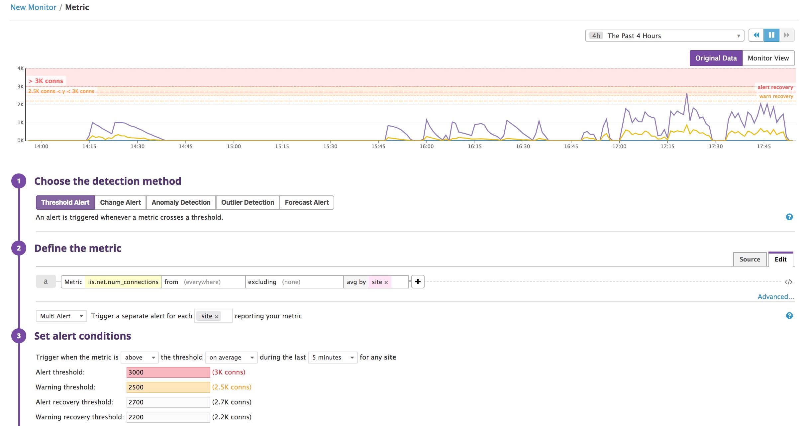803x426 pixels.
Task: Step the graph forward in time
Action: click(786, 35)
